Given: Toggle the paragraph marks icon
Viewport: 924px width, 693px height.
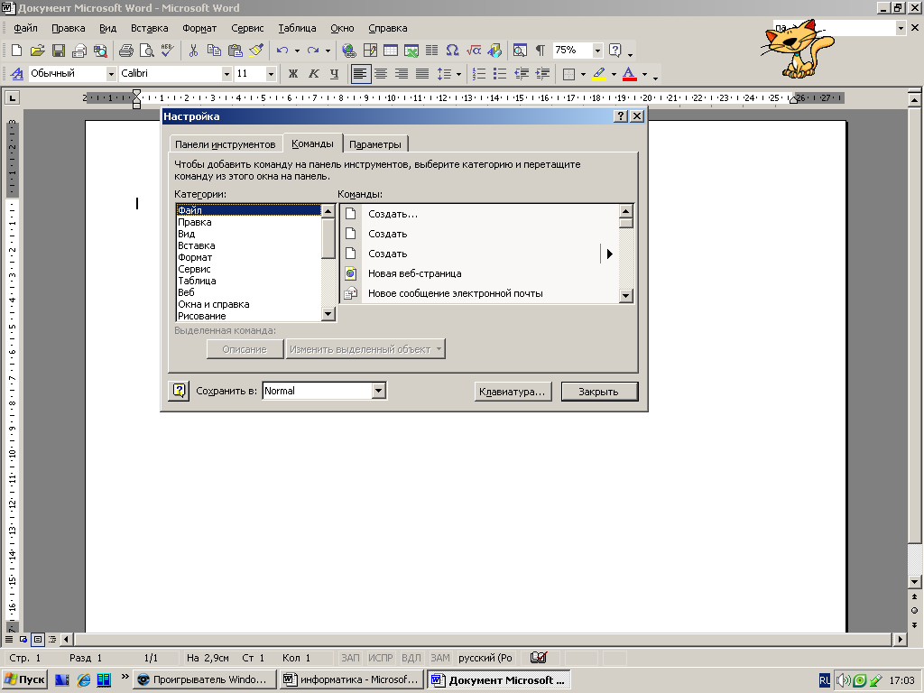Looking at the screenshot, I should tap(540, 51).
